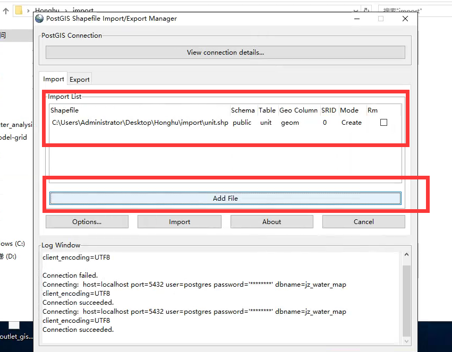
Task: Edit the public schema cell
Action: click(242, 123)
